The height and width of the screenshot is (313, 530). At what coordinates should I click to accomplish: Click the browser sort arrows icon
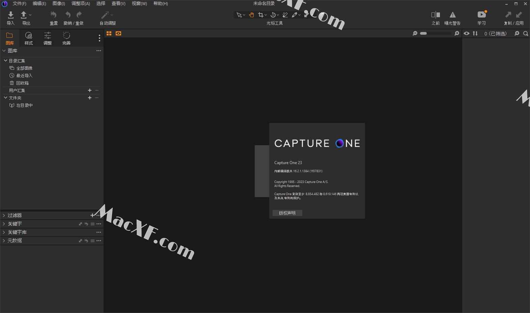[475, 33]
